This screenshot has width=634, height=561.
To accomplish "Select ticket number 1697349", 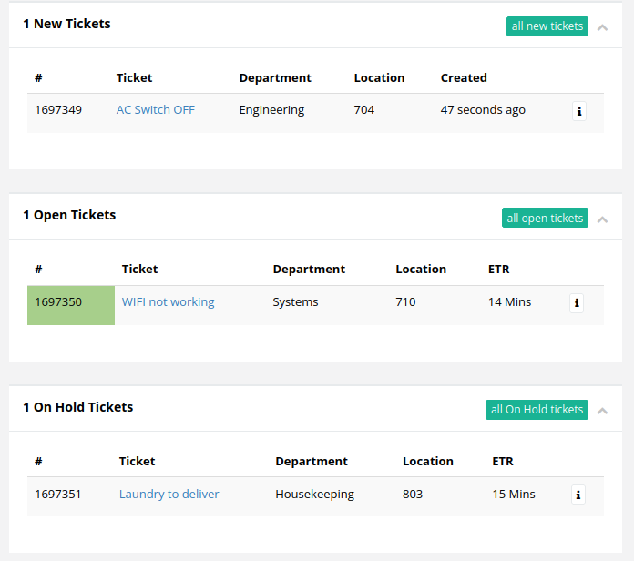I will click(x=58, y=110).
